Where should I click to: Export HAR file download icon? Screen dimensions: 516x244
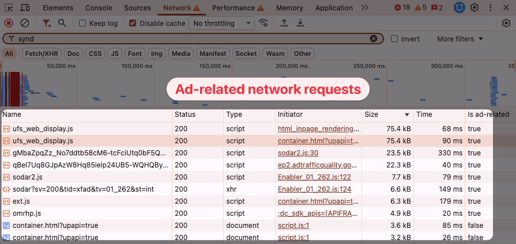tap(300, 23)
